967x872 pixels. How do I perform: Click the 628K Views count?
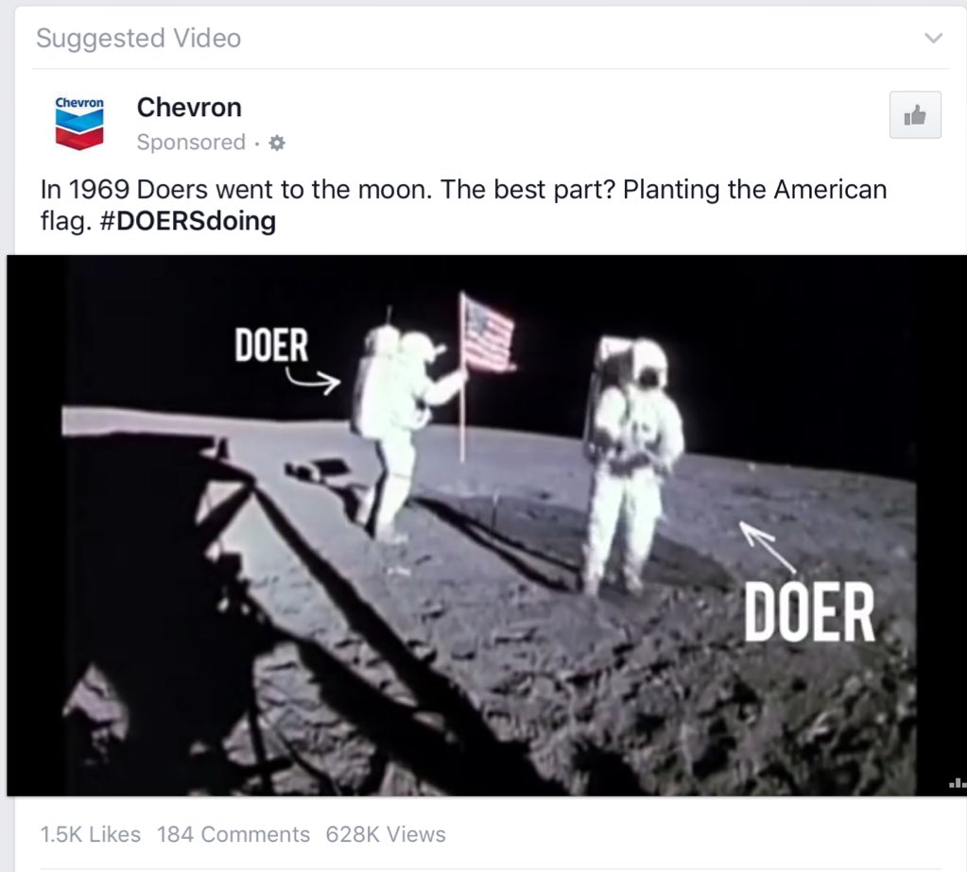[x=386, y=834]
